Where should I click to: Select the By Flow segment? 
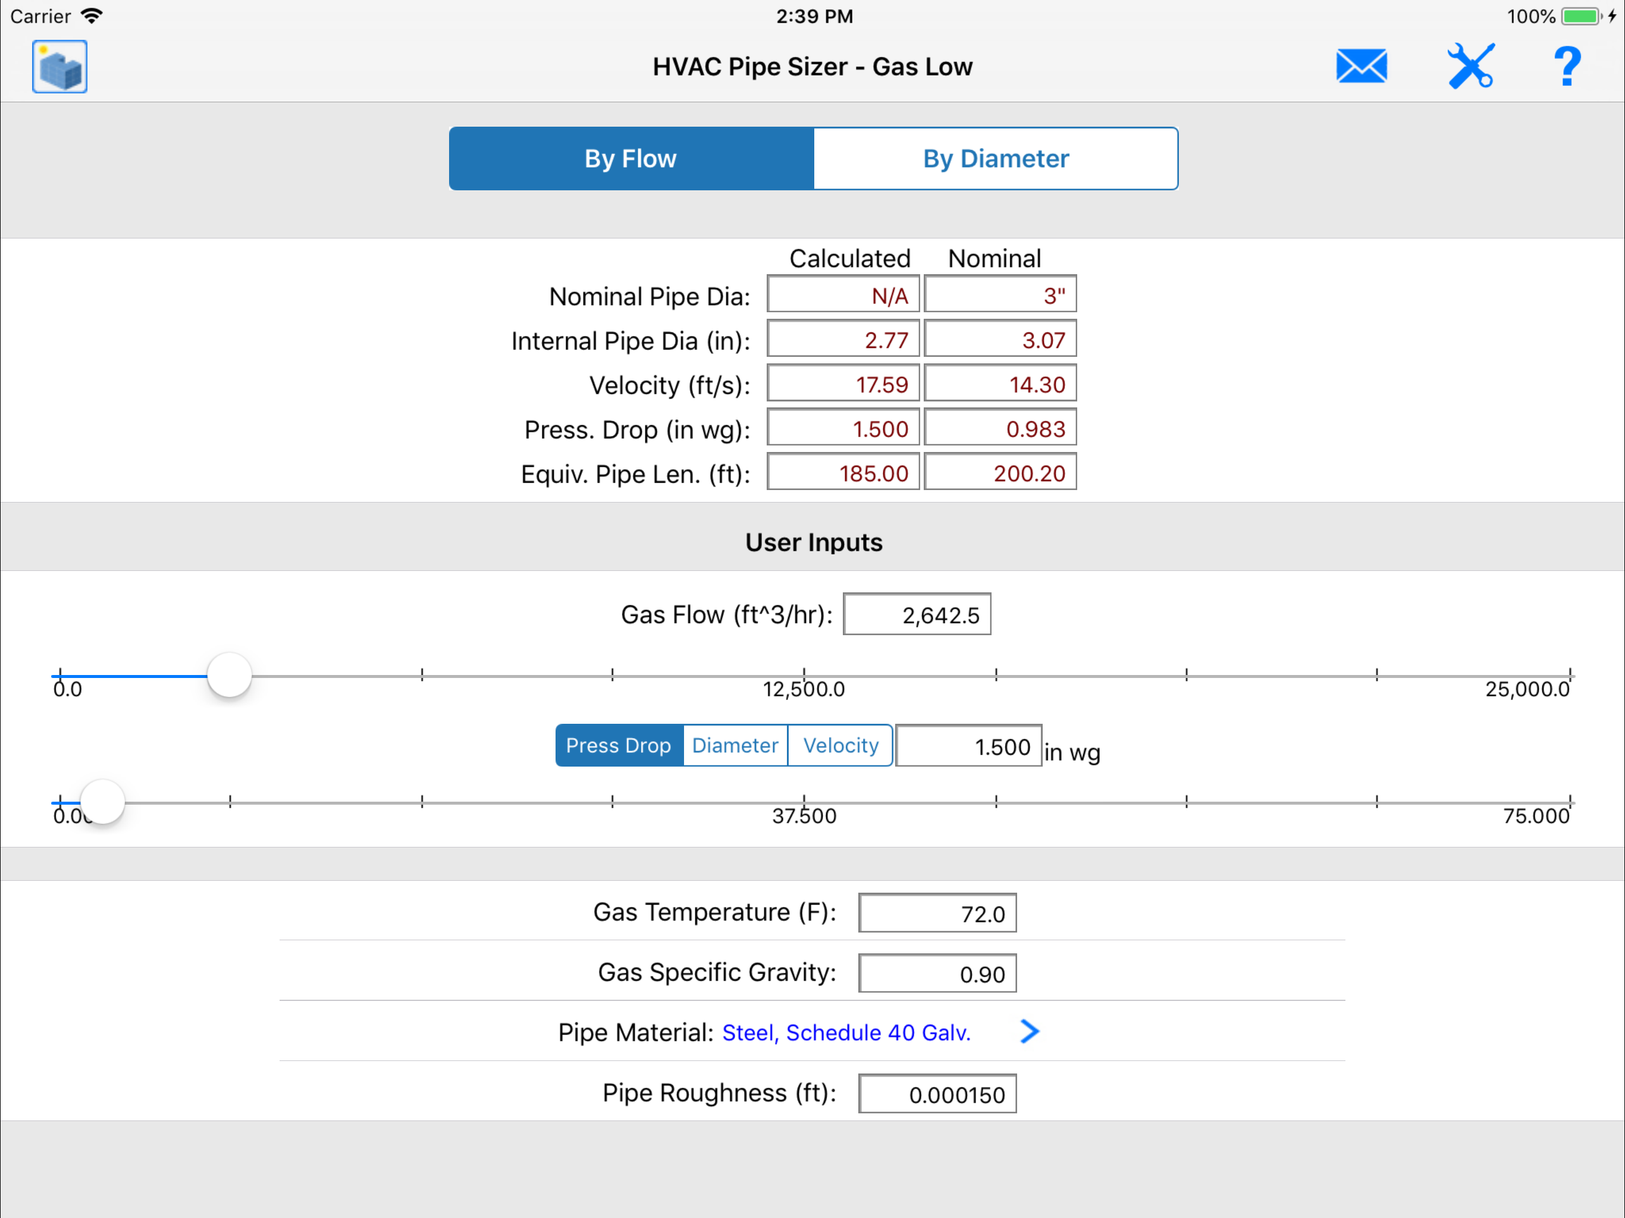click(631, 159)
